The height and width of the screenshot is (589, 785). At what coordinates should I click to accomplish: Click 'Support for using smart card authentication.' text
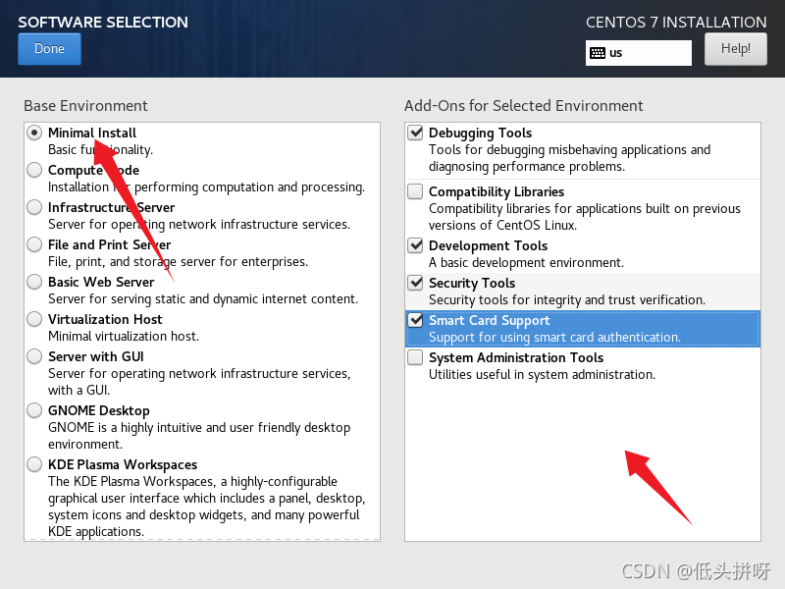(554, 337)
